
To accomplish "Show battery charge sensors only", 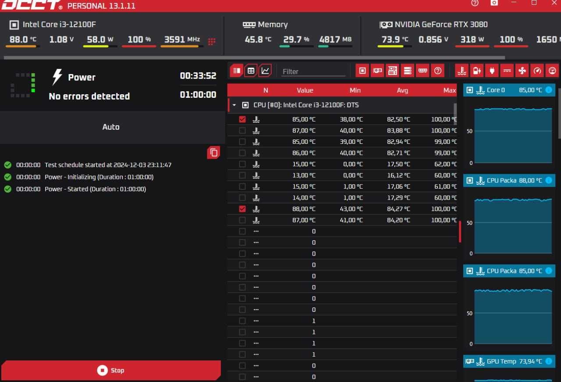I will (477, 71).
